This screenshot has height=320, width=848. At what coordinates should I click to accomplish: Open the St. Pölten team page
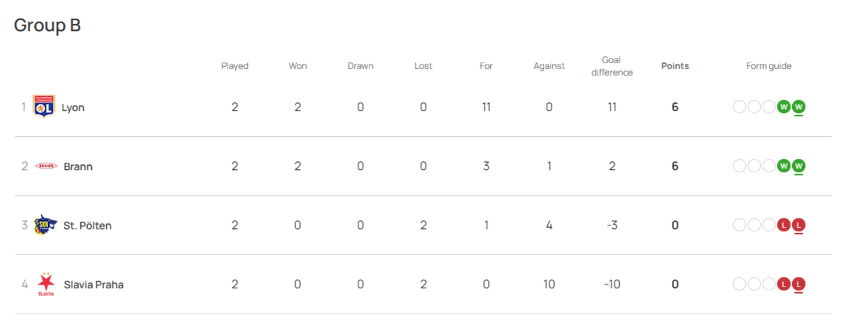(87, 226)
